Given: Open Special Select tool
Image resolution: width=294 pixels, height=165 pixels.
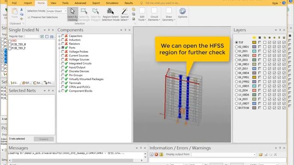Looking at the screenshot, I should [124, 14].
